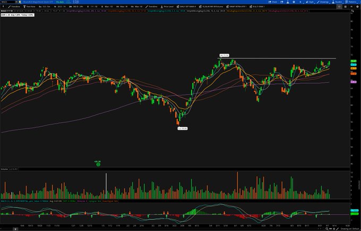
Task: Select the Price Level drawing tool
Action: [x=167, y=7]
